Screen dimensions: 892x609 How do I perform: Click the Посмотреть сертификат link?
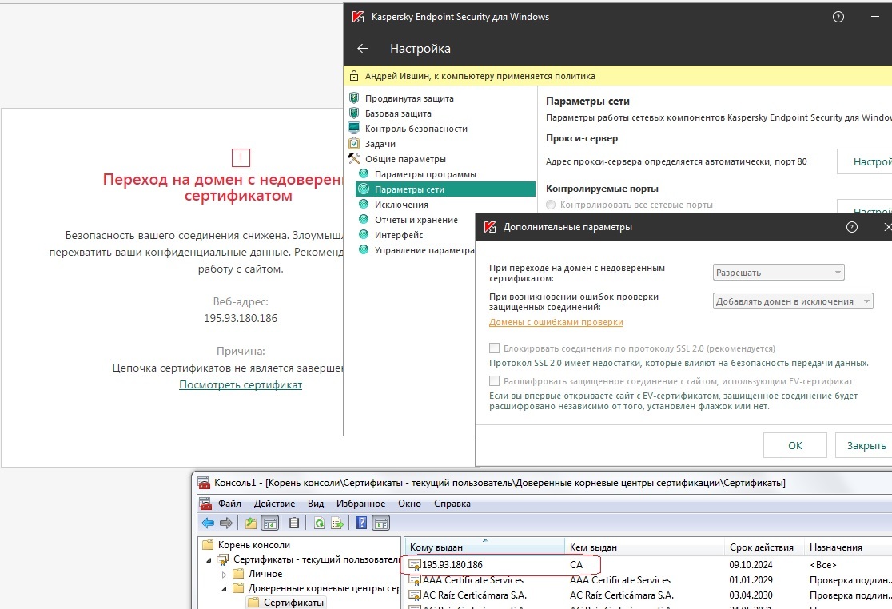coord(241,384)
